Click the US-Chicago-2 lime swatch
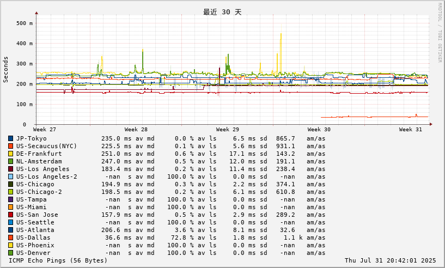The height and width of the screenshot is (268, 445). (10, 192)
